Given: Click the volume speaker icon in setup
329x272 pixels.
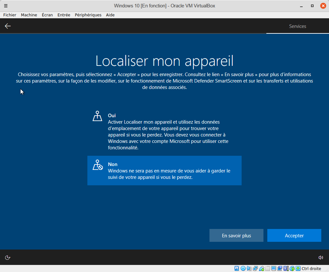Looking at the screenshot, I should (320, 257).
